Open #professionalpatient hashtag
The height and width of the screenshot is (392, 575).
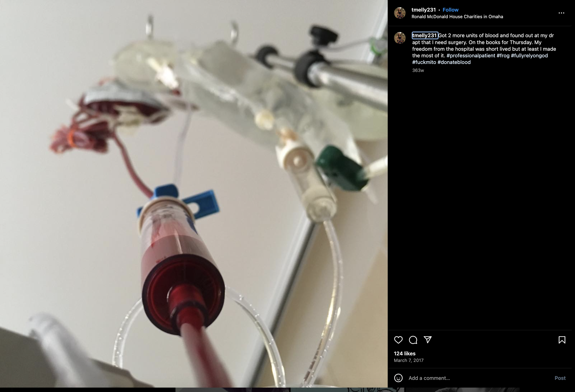(471, 55)
